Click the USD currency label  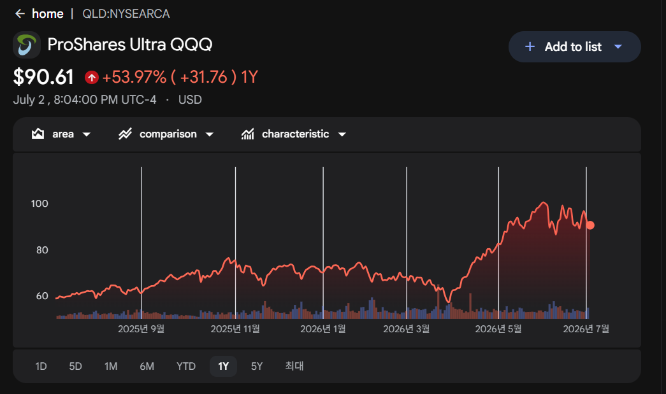click(x=190, y=100)
